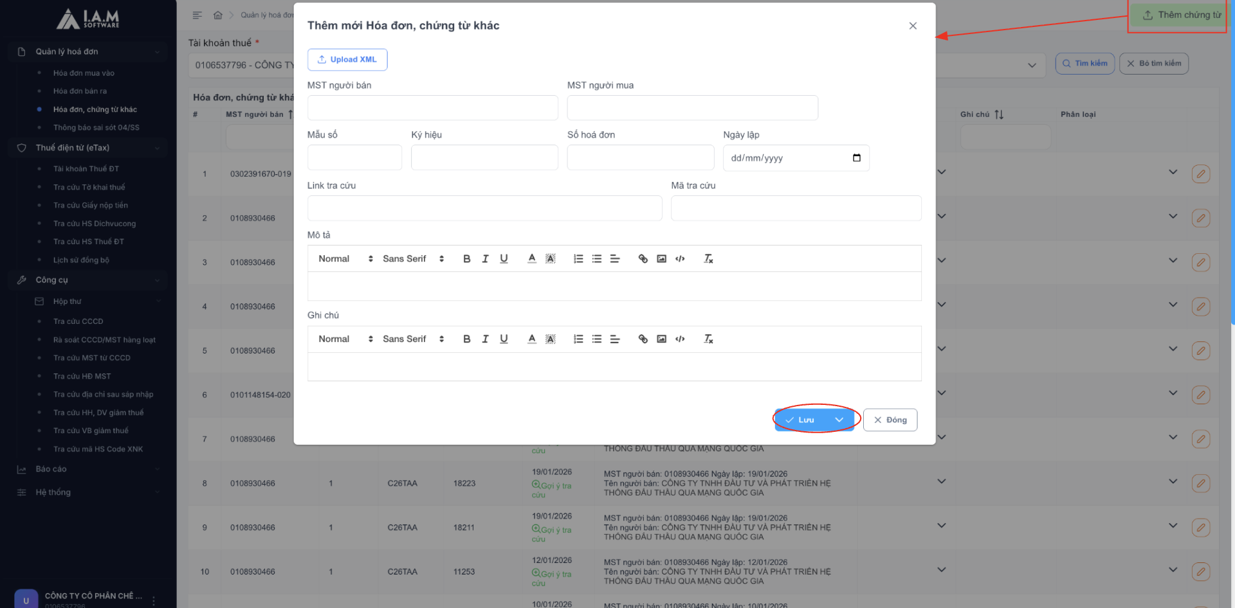Clear formatting in Ghi chú editor
This screenshot has height=608, width=1235.
point(708,339)
